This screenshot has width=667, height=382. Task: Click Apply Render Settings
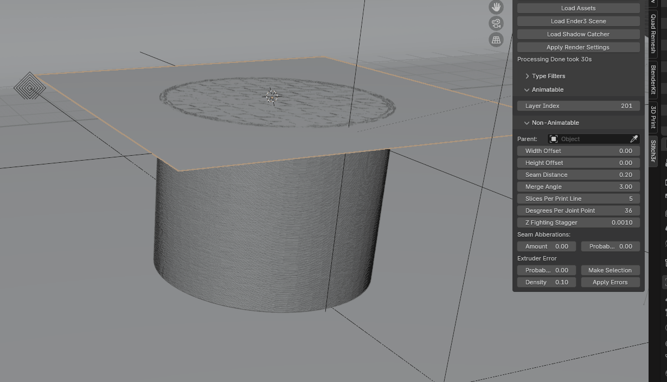point(578,47)
